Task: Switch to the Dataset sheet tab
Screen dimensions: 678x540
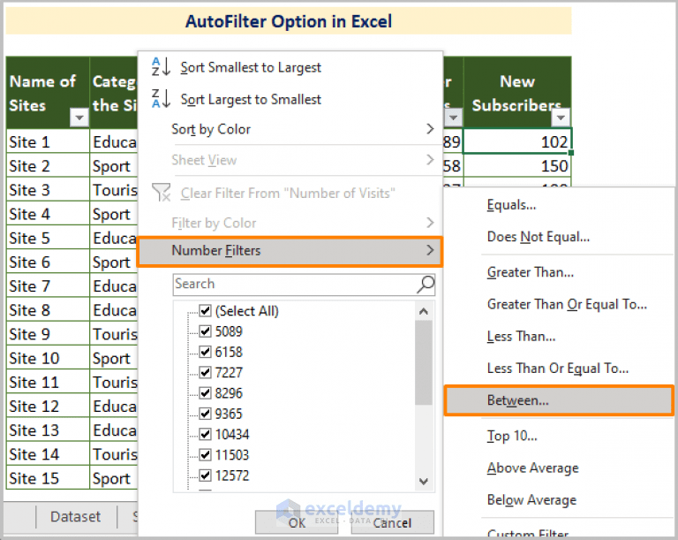Action: tap(76, 517)
